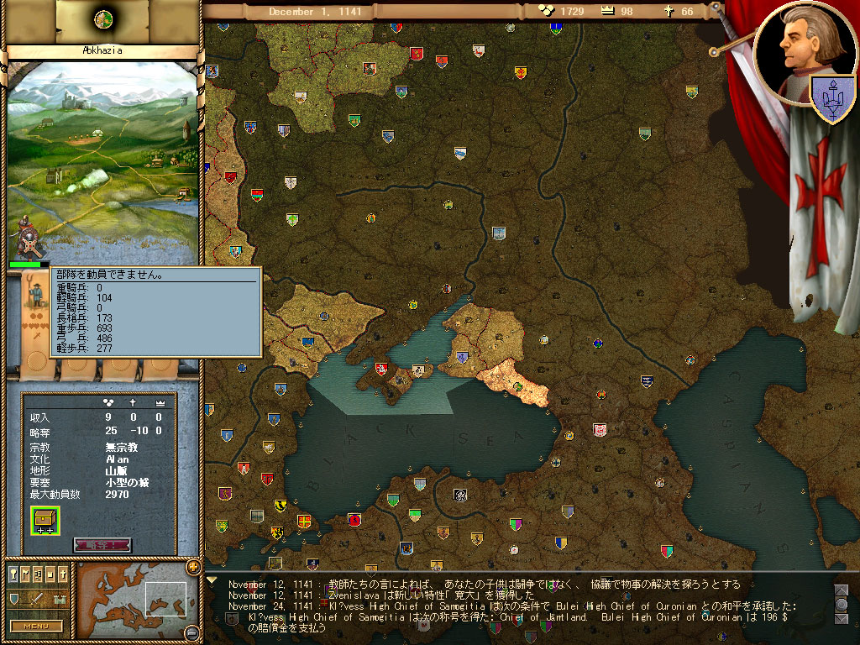Expand the message log with corner triangle
The width and height of the screenshot is (860, 645).
212,579
